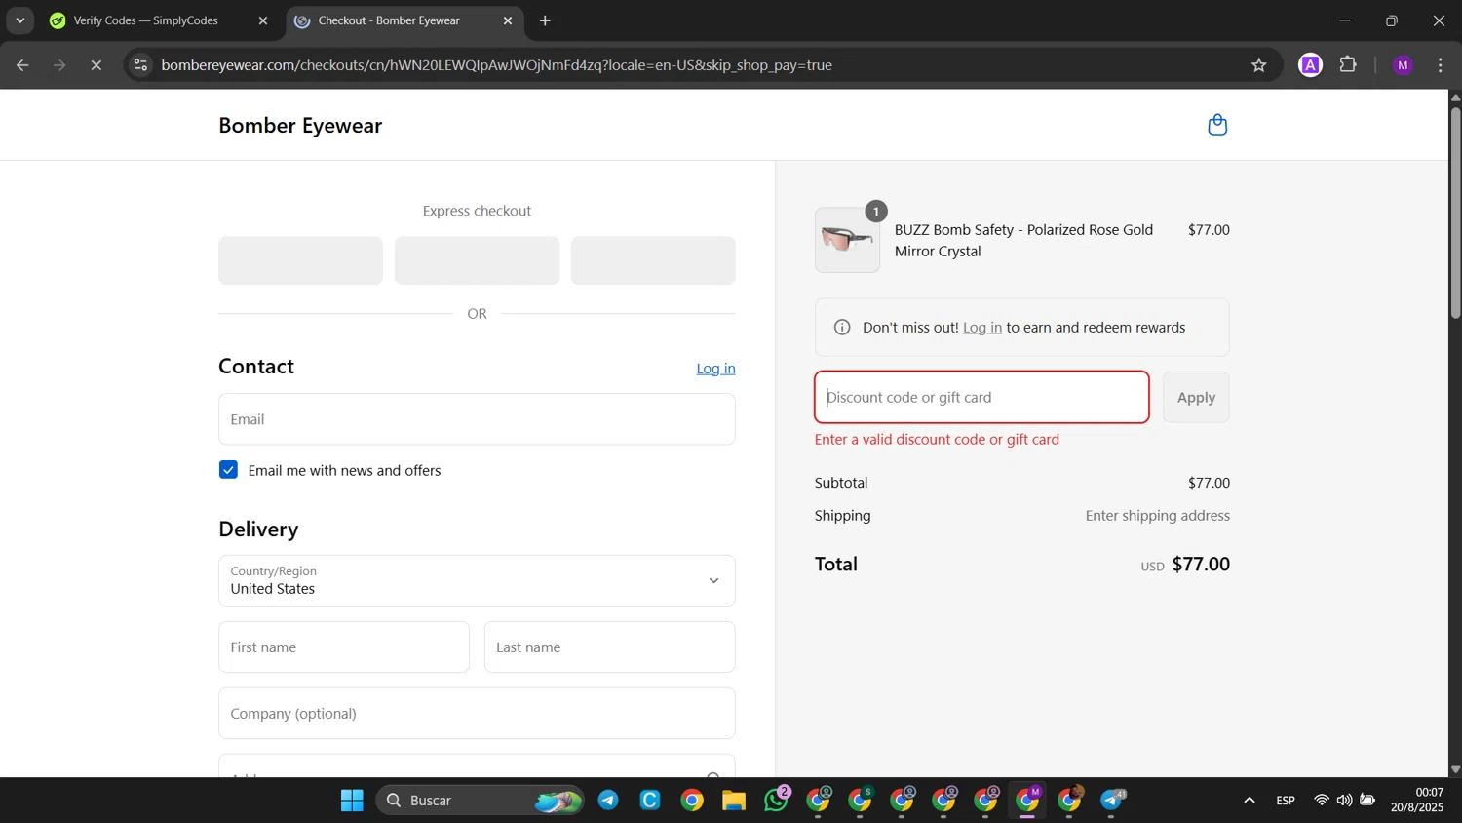Click the Last name field
The height and width of the screenshot is (823, 1462).
[x=610, y=647]
